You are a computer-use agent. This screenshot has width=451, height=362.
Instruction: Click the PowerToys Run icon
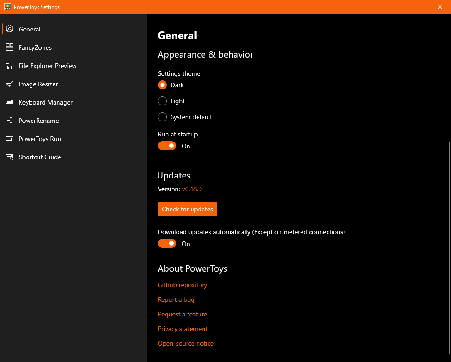tap(10, 138)
